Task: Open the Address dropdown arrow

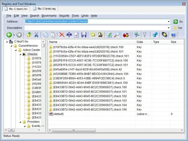Action: (169, 22)
